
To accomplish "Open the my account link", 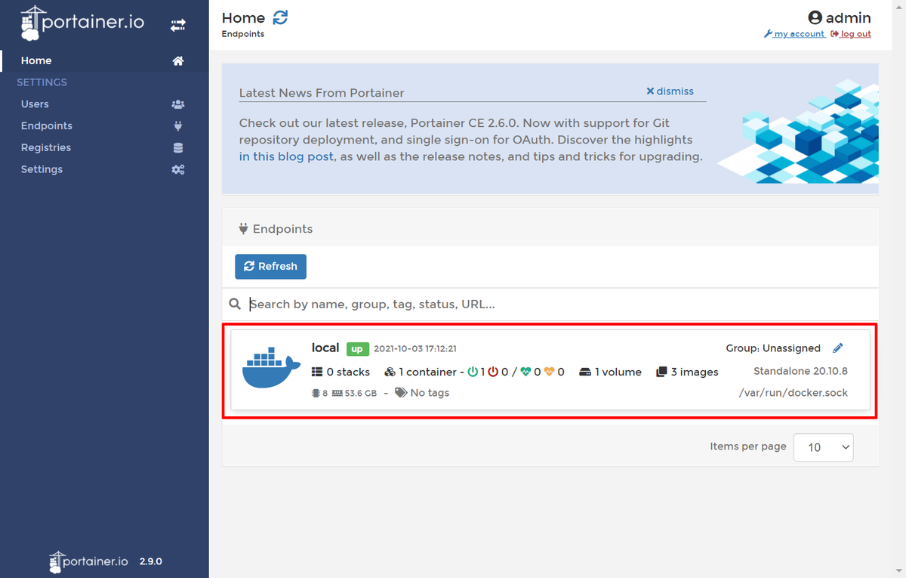I will 794,34.
